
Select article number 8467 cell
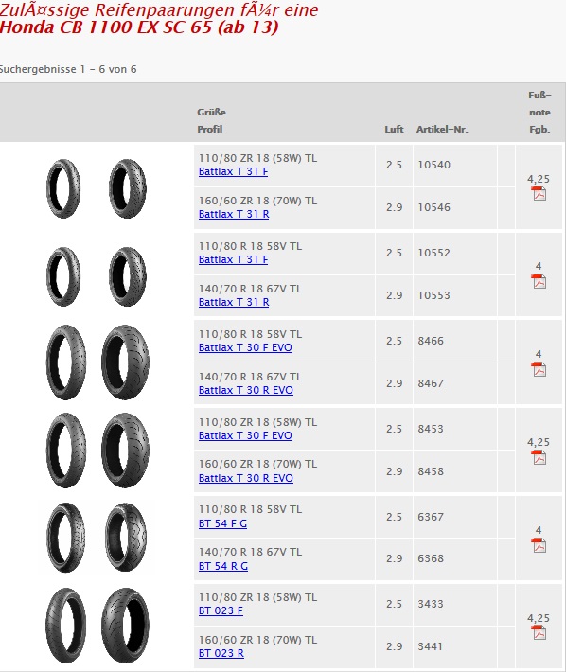[454, 383]
